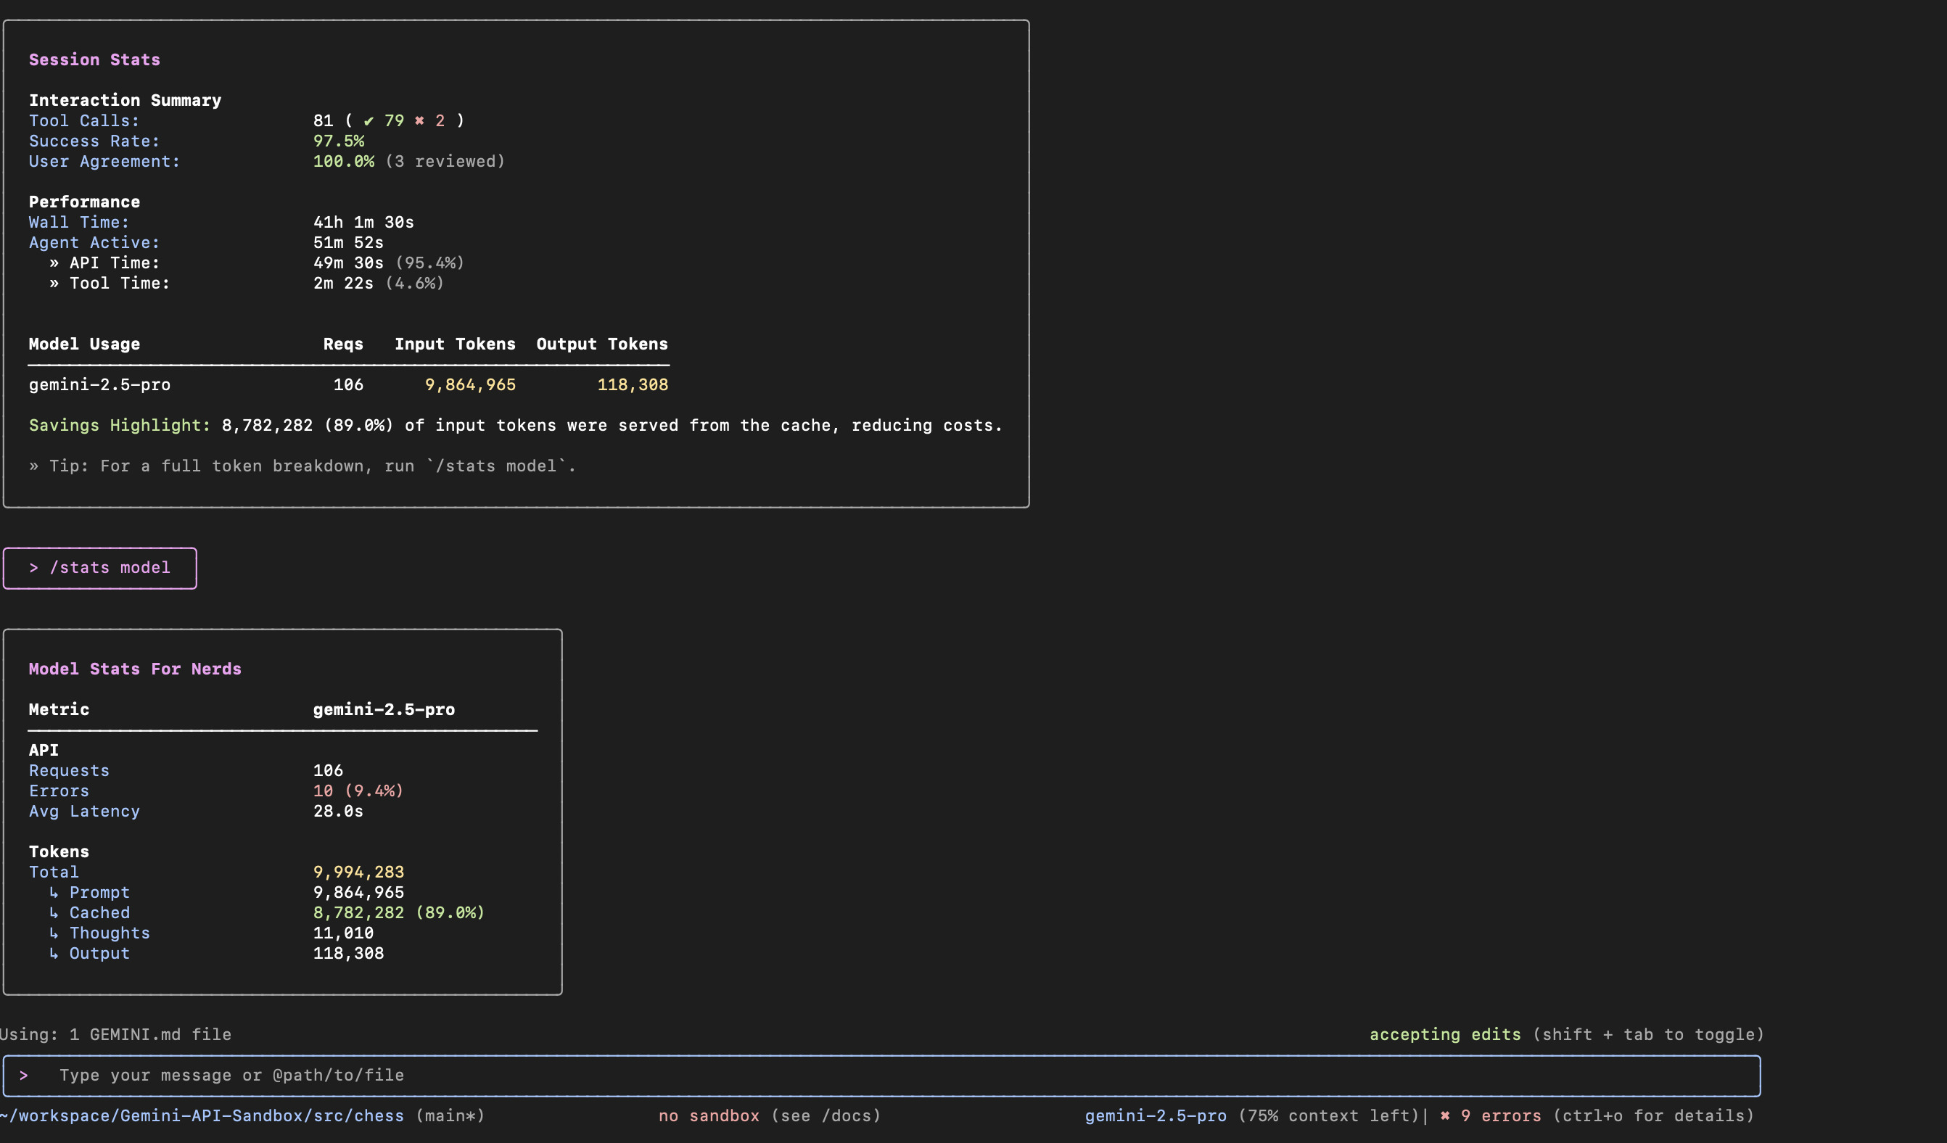1947x1143 pixels.
Task: Click the 'Prompt' tokens row label
Action: [x=99, y=893]
